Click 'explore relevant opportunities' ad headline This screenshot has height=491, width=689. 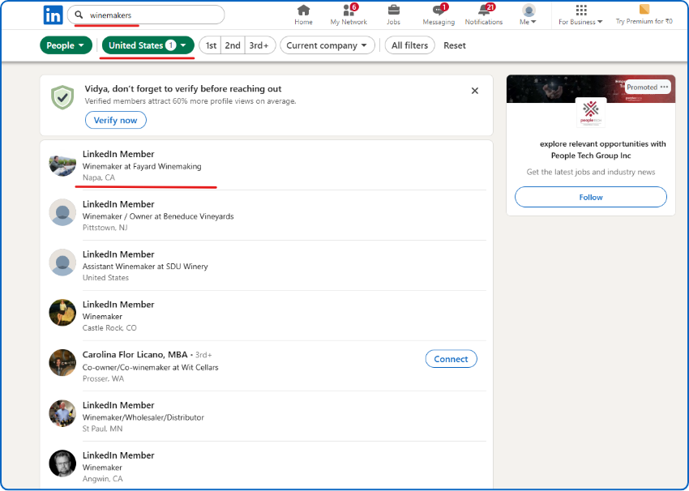tap(602, 149)
